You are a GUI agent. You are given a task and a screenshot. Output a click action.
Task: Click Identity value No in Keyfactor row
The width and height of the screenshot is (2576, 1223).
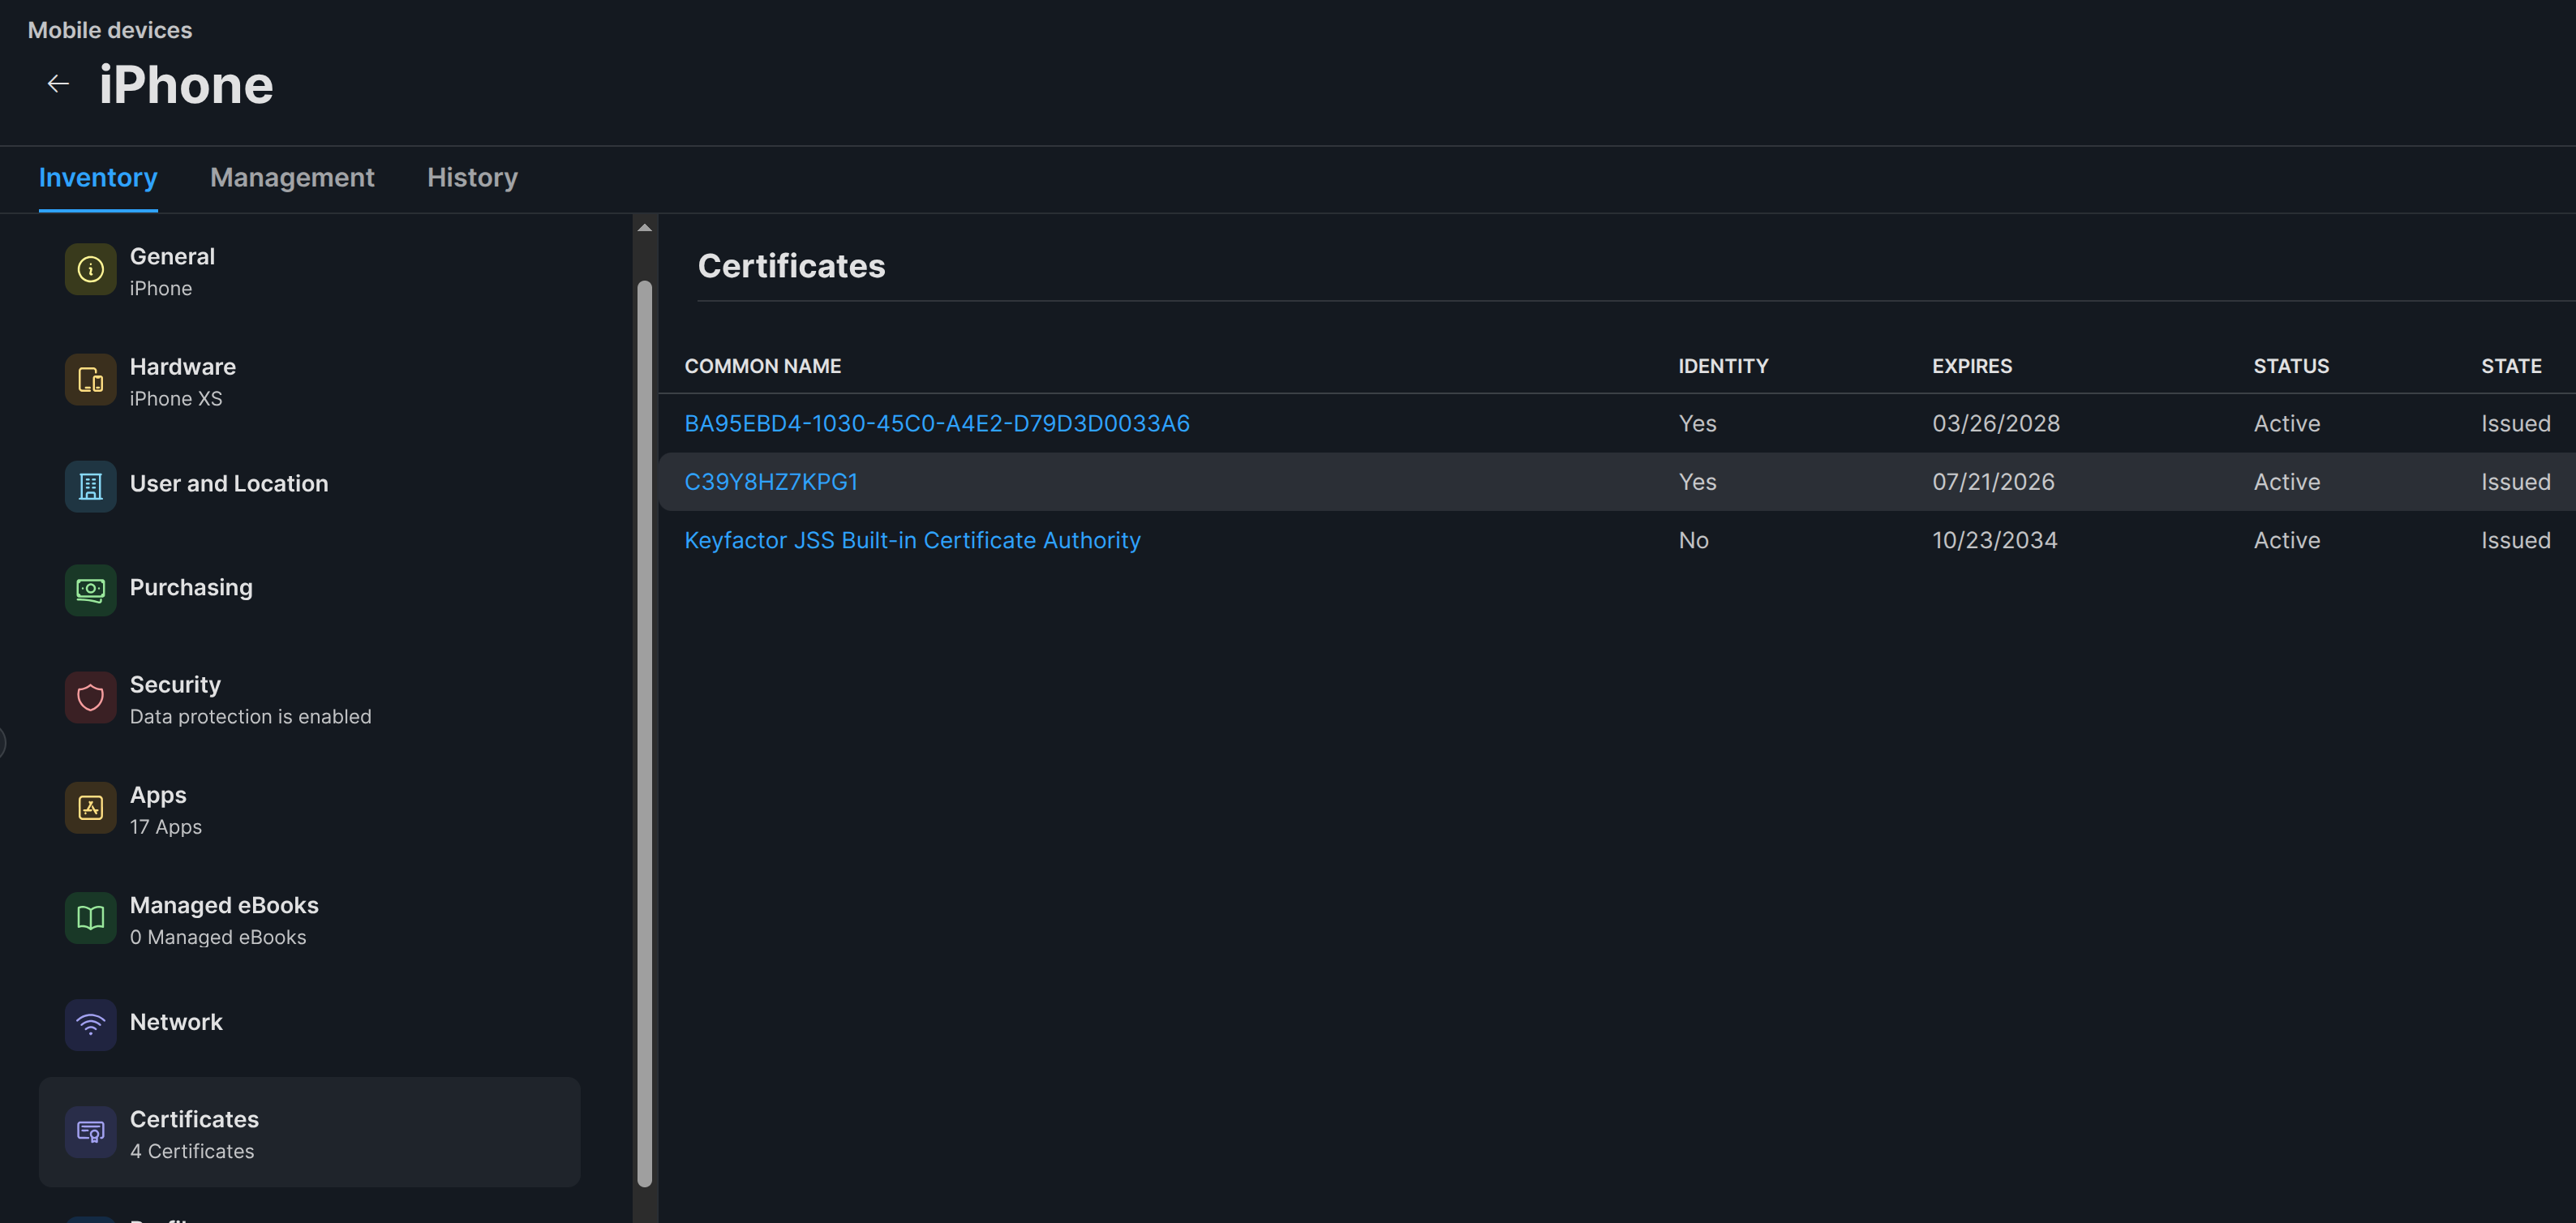point(1694,541)
